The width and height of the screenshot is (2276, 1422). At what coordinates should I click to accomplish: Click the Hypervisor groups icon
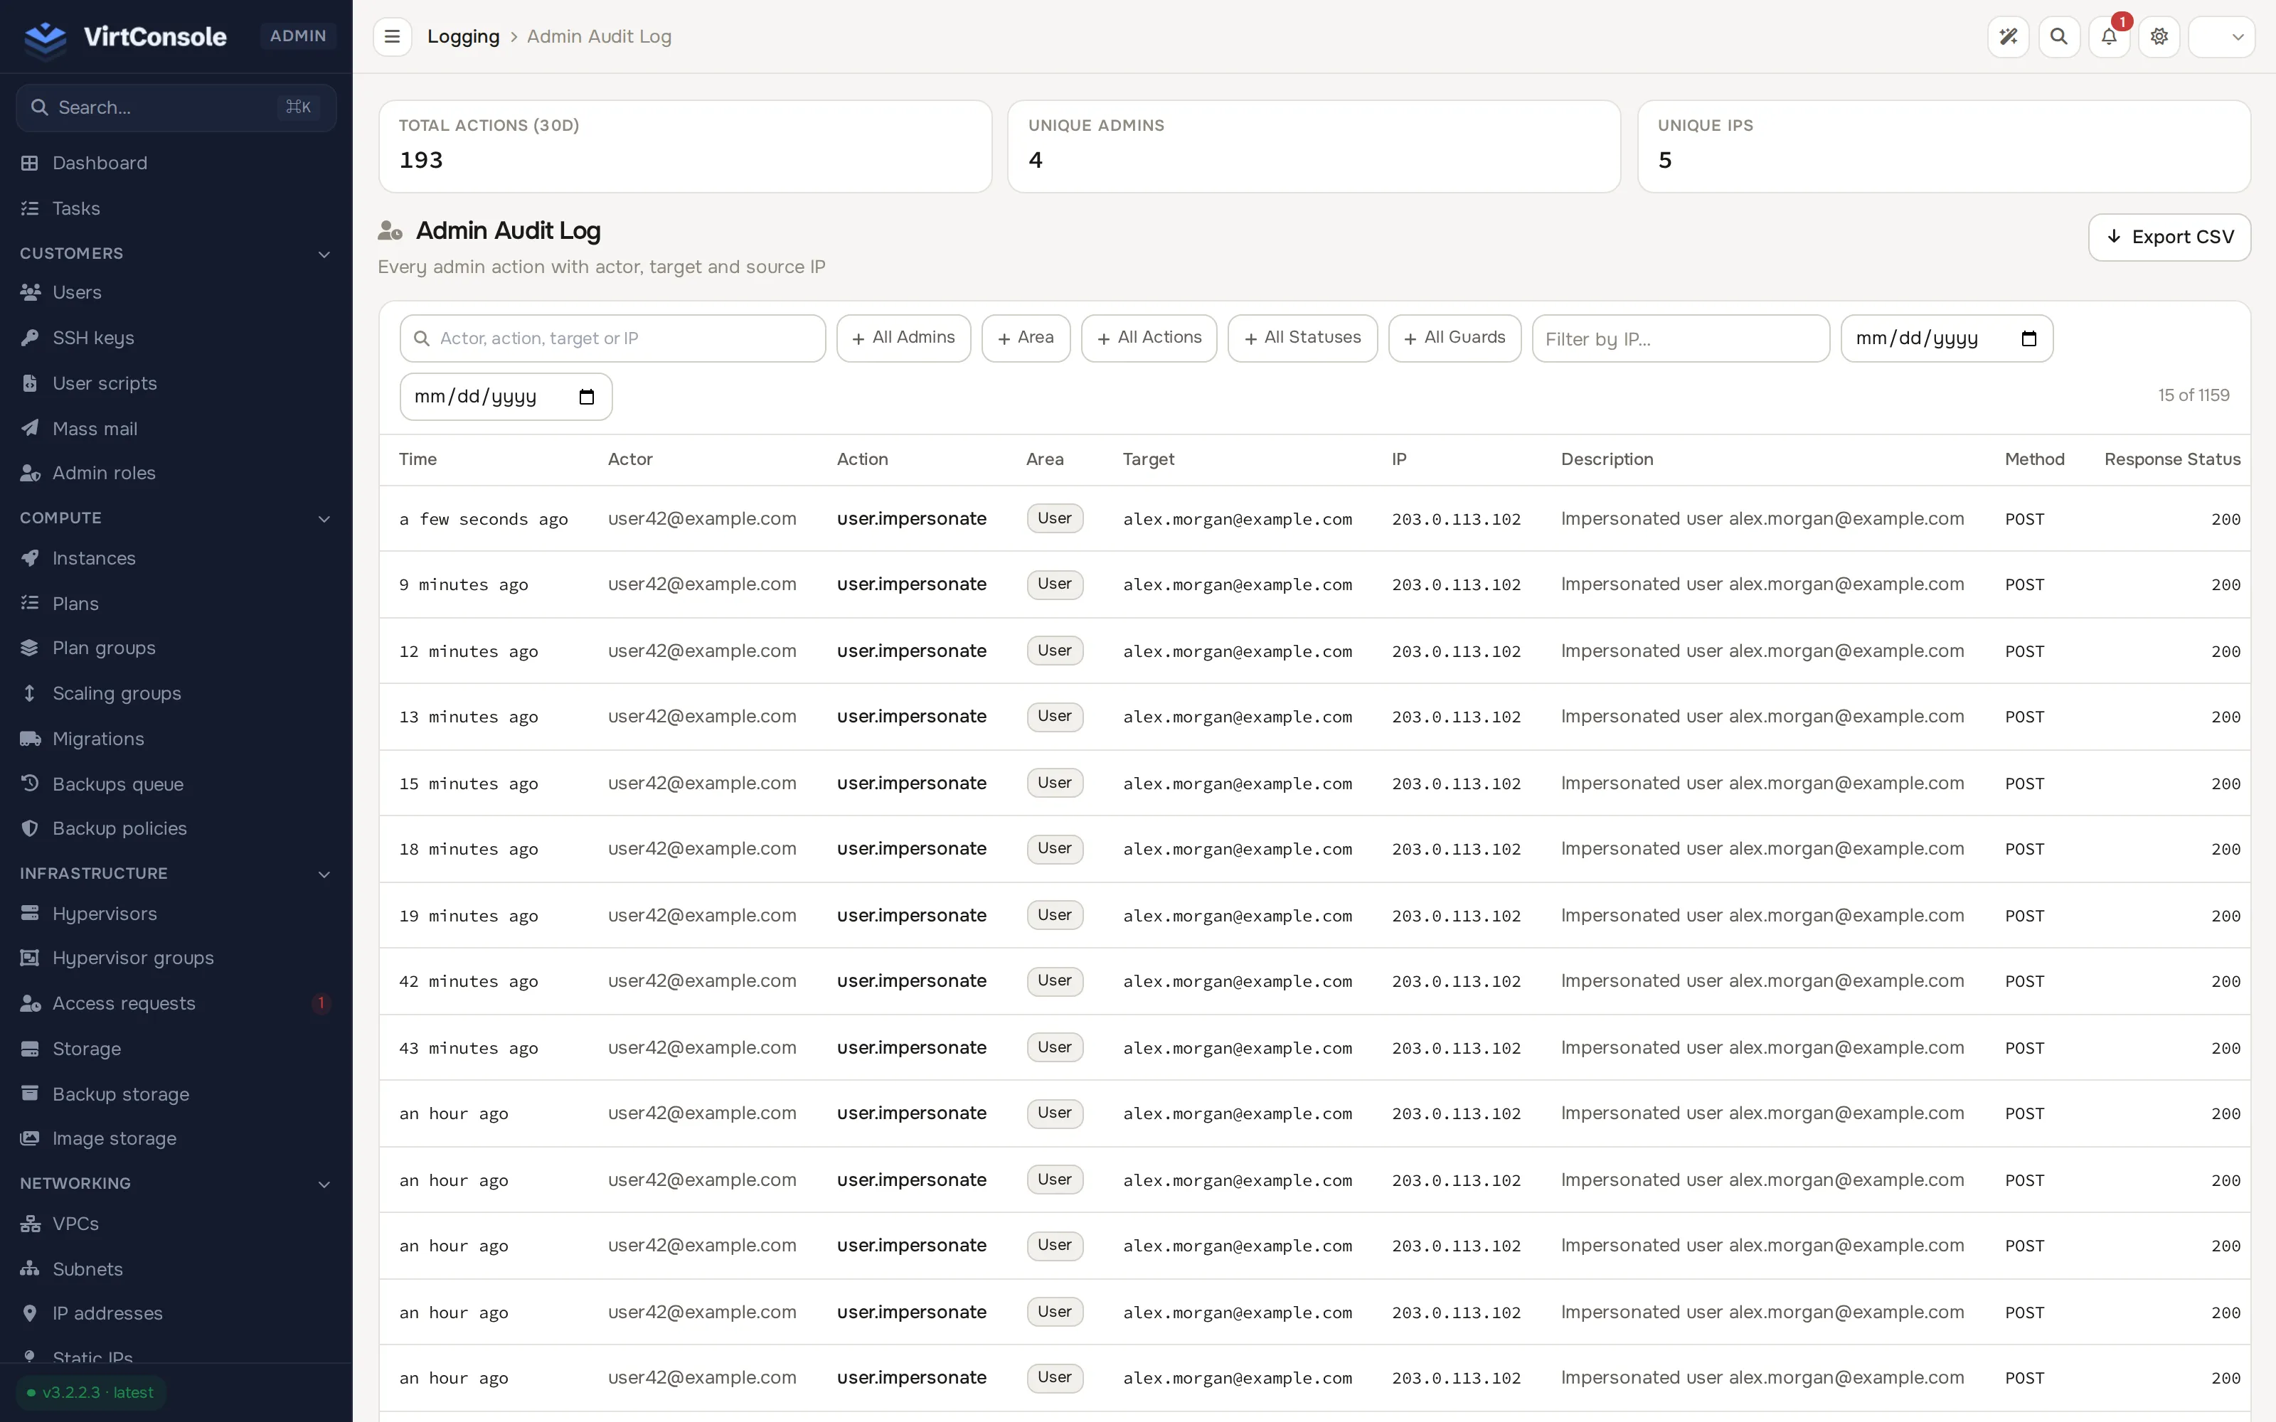tap(30, 958)
